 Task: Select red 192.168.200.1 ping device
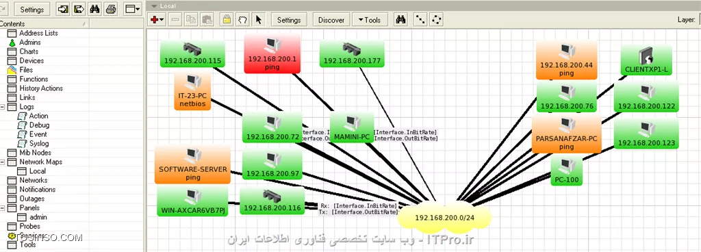click(272, 55)
